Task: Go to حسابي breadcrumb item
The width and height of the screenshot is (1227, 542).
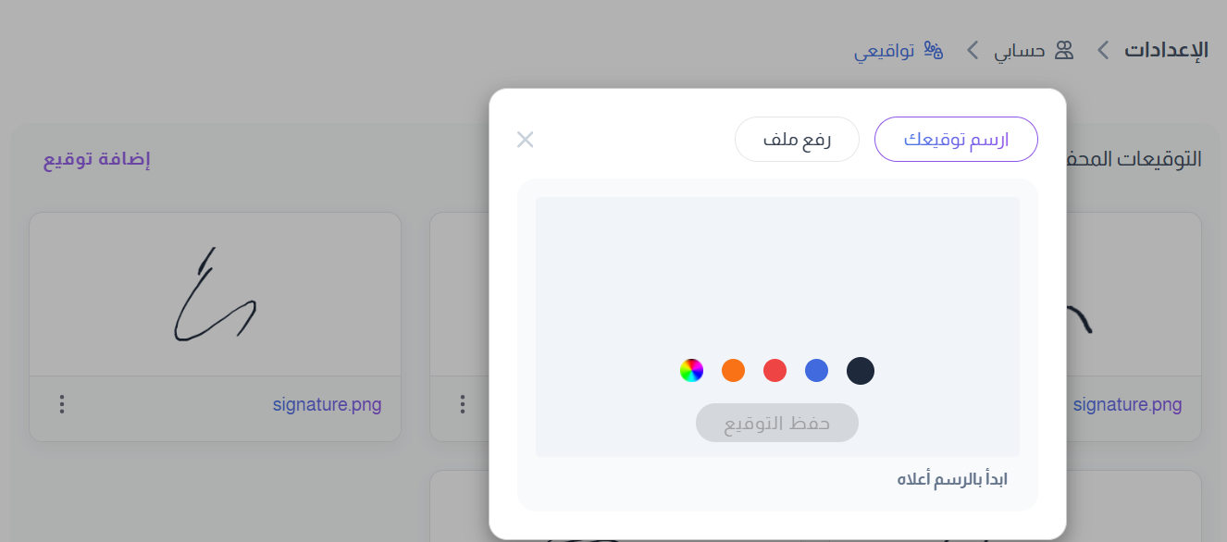Action: (x=1020, y=51)
